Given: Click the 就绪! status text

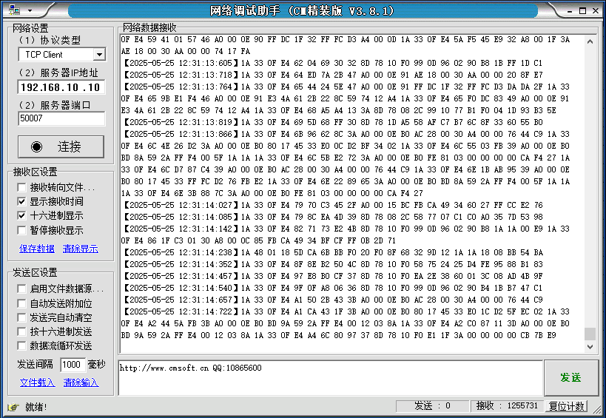Looking at the screenshot, I should point(36,407).
